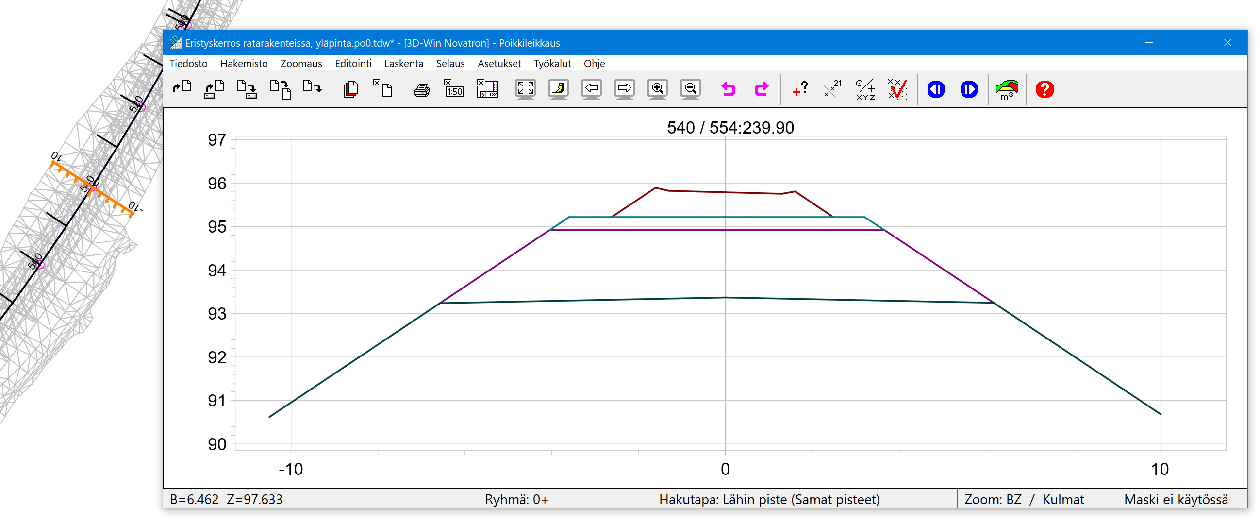The width and height of the screenshot is (1260, 525).
Task: Click the previous view left-arrow monitor icon
Action: click(591, 89)
